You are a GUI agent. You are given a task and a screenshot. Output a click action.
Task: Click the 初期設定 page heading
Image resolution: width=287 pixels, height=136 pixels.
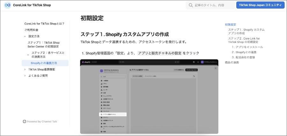click(x=92, y=18)
